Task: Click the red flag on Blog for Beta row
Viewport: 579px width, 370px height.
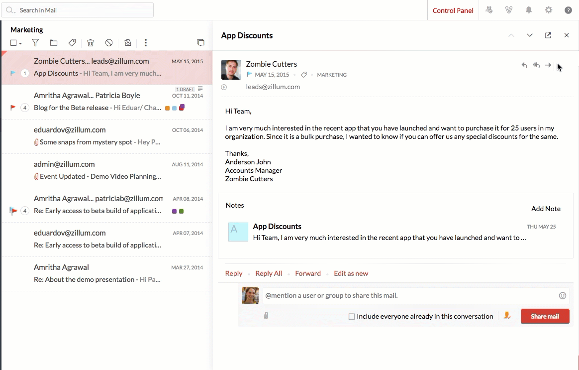Action: (x=13, y=108)
